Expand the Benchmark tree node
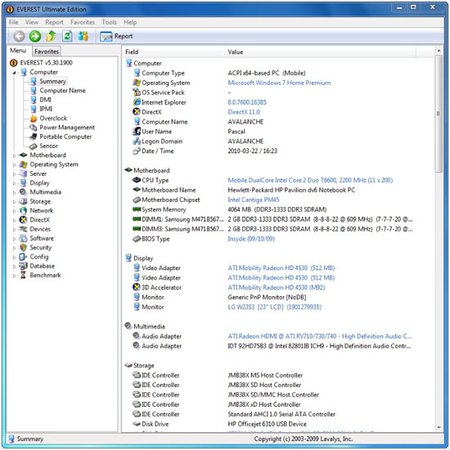This screenshot has height=450, width=450. pyautogui.click(x=14, y=276)
